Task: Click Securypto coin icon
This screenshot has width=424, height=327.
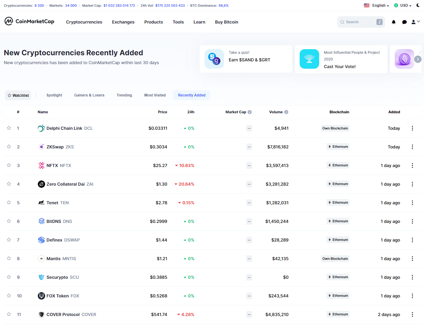Action: click(41, 277)
